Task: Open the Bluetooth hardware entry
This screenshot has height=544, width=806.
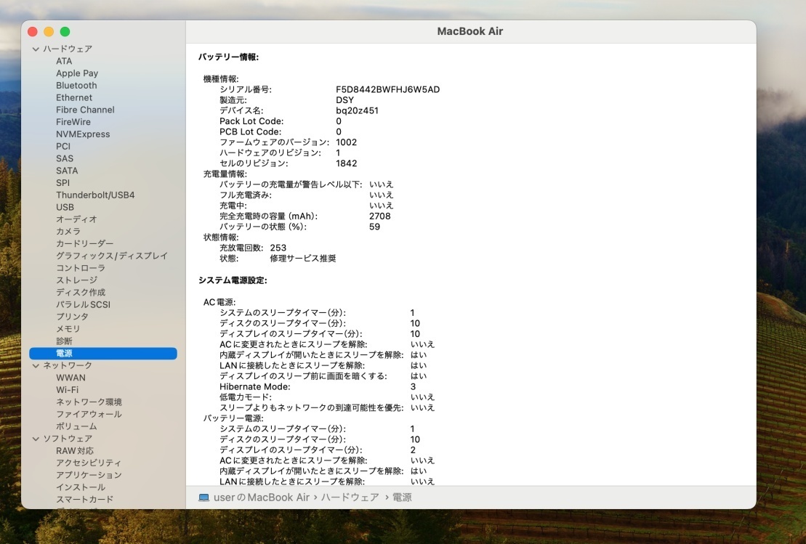Action: pyautogui.click(x=76, y=85)
